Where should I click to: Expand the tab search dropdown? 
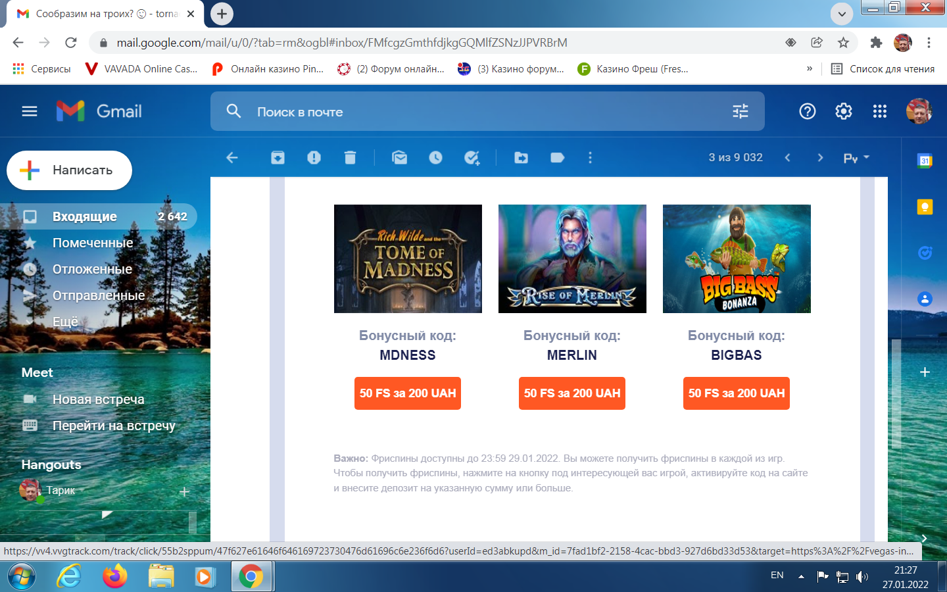pos(842,14)
